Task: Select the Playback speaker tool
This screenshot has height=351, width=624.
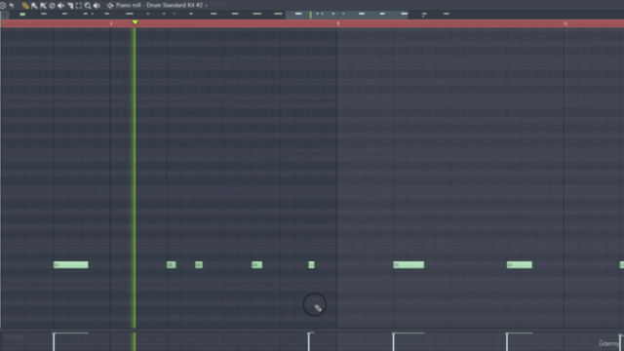Action: [97, 6]
